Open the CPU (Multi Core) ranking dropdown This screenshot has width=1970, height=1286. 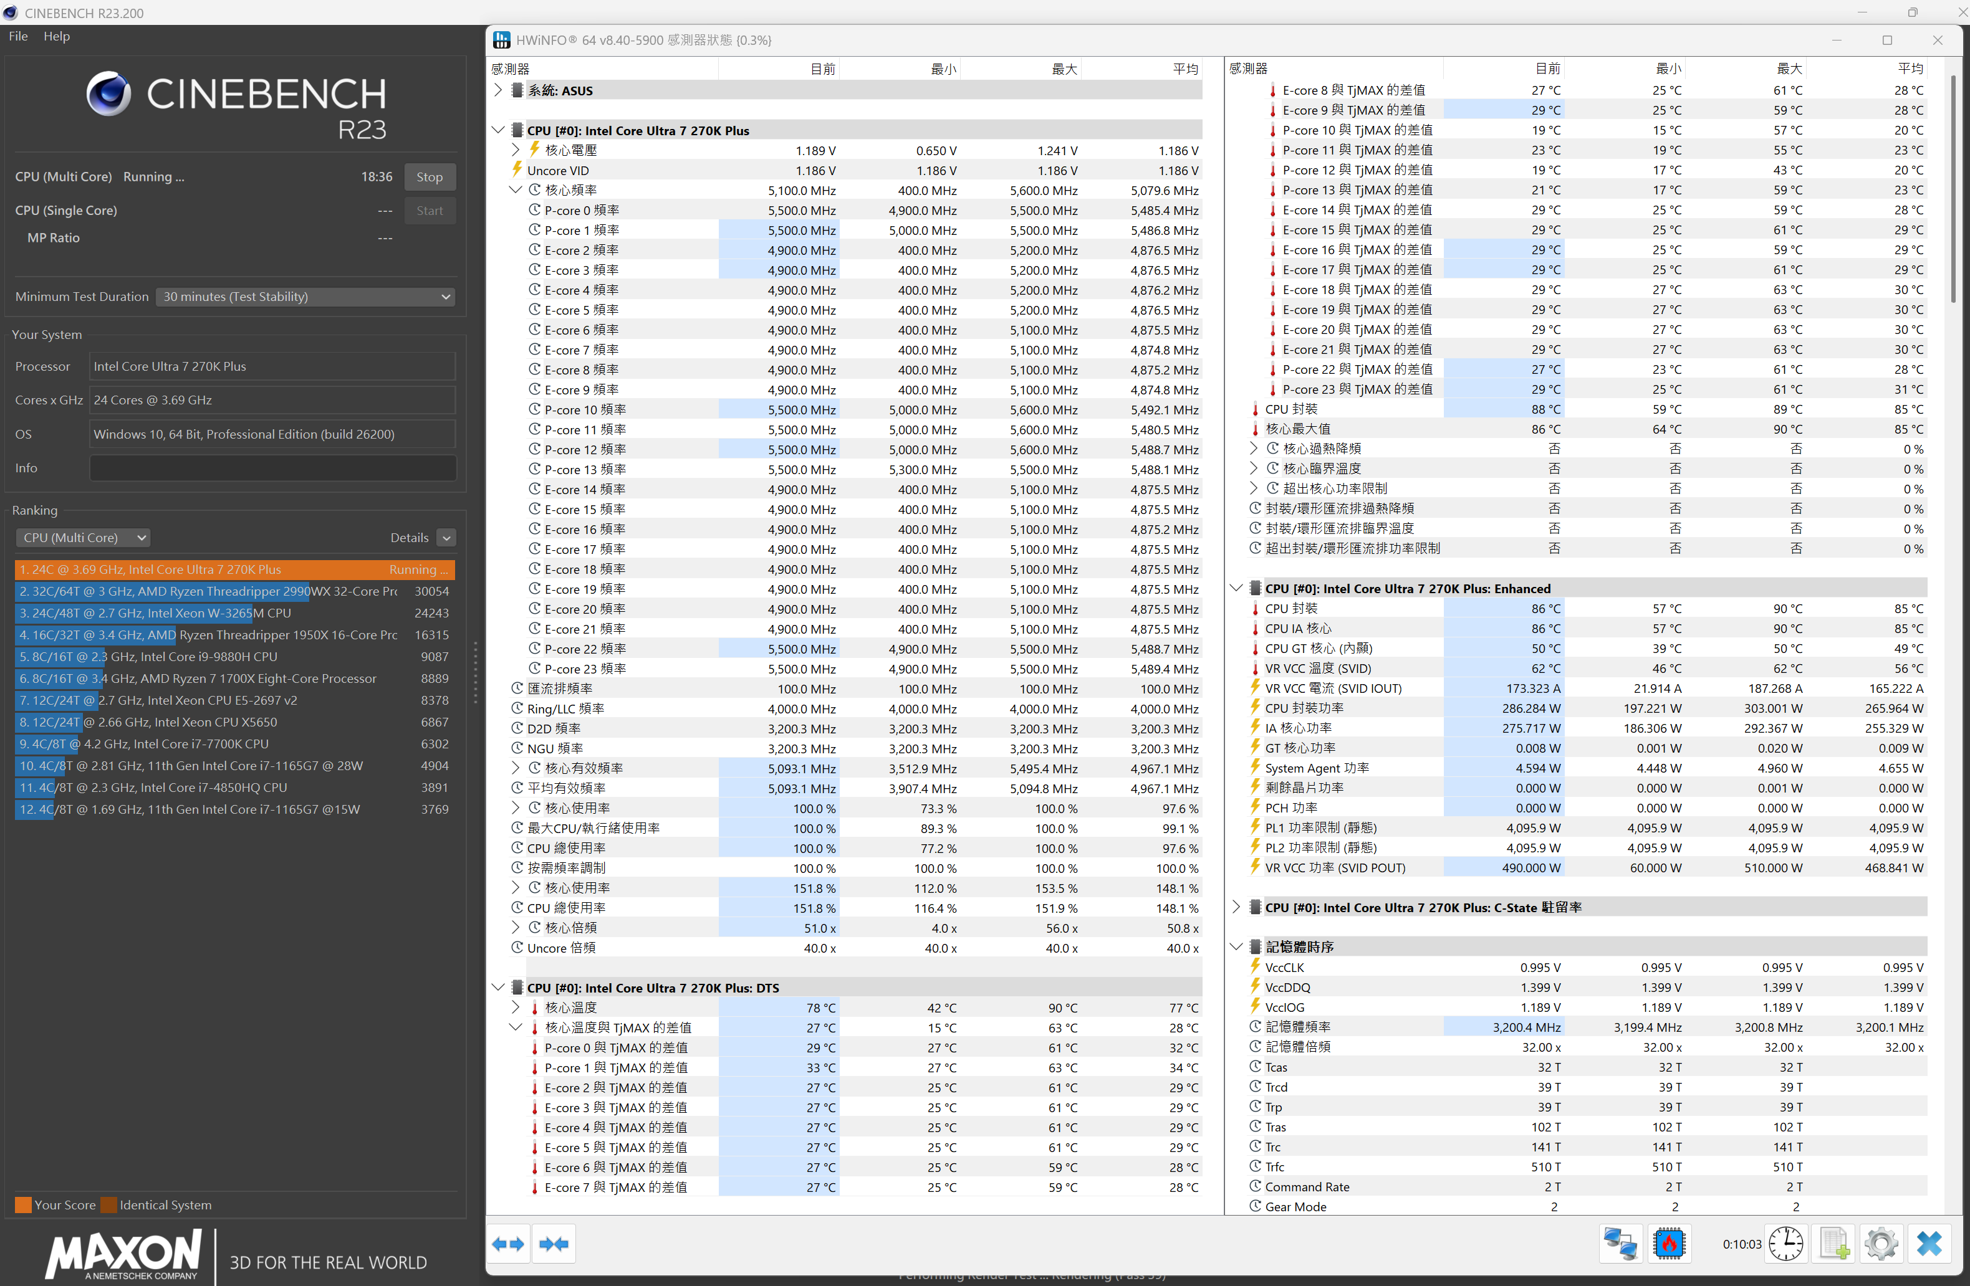pyautogui.click(x=83, y=538)
